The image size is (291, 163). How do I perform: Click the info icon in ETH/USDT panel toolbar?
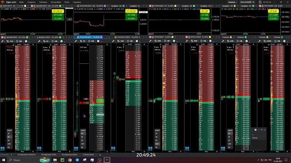210,41
